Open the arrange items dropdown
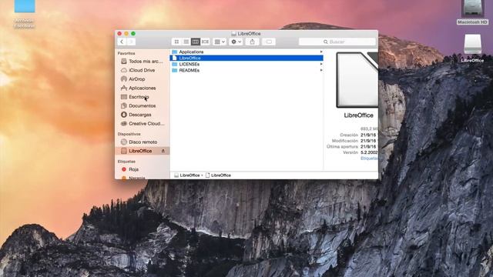Image resolution: width=493 pixels, height=277 pixels. (x=220, y=42)
